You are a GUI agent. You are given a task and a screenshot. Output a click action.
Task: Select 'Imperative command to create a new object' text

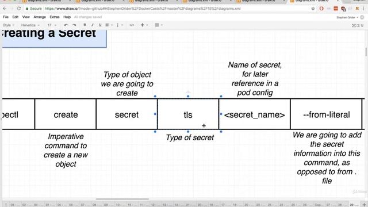tap(66, 150)
